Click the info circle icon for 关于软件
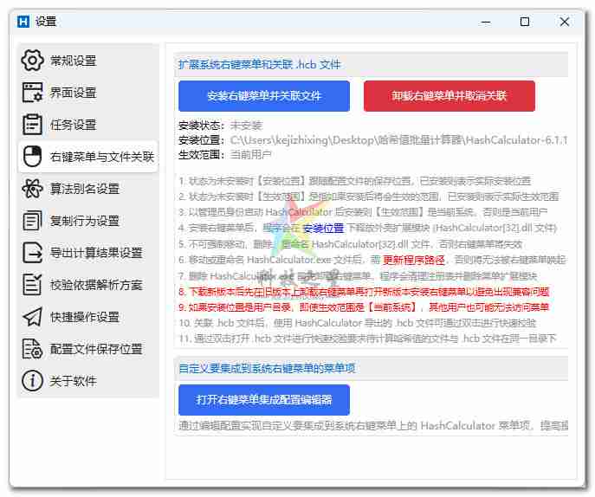Viewport: 595px width, 497px height. click(x=32, y=380)
